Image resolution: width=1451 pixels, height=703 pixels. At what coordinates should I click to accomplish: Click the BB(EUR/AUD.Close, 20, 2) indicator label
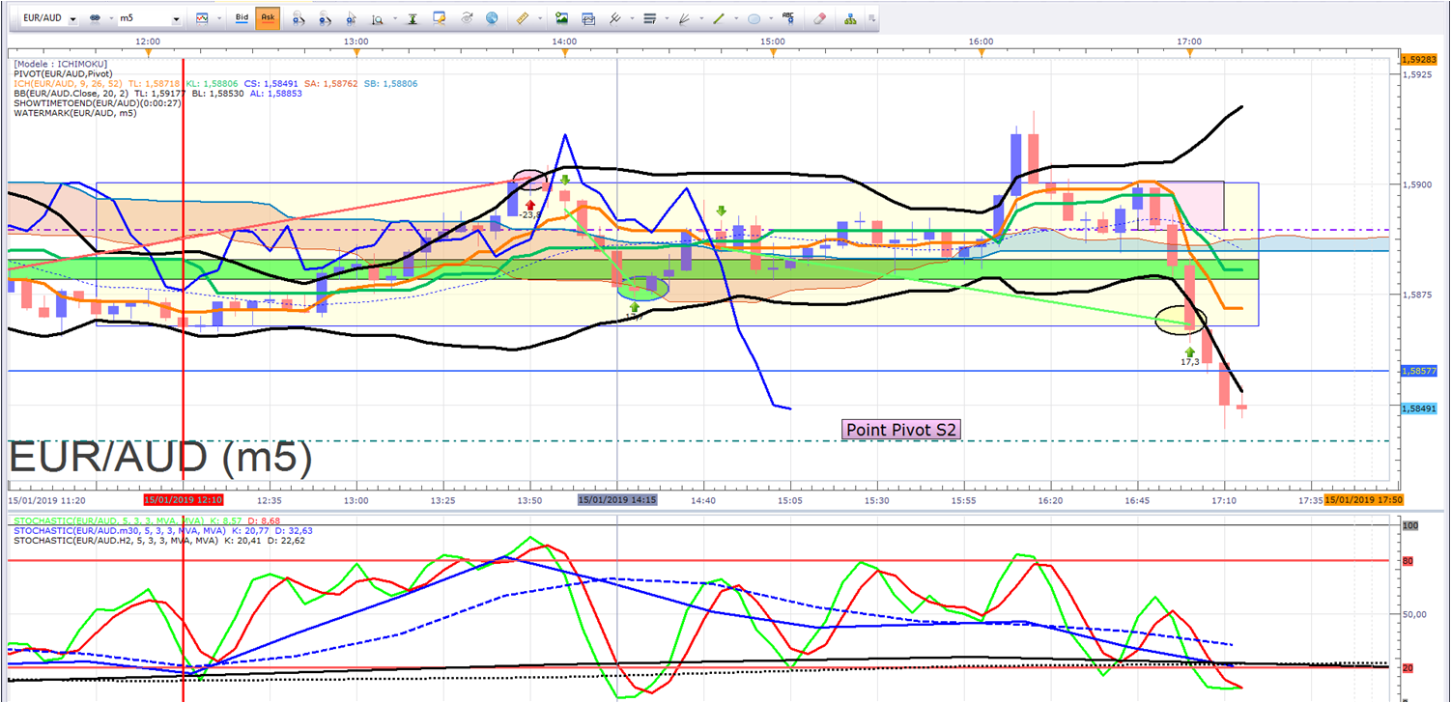click(72, 94)
